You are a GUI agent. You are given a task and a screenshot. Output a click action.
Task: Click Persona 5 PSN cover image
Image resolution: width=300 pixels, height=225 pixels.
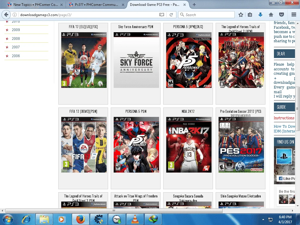[136, 145]
